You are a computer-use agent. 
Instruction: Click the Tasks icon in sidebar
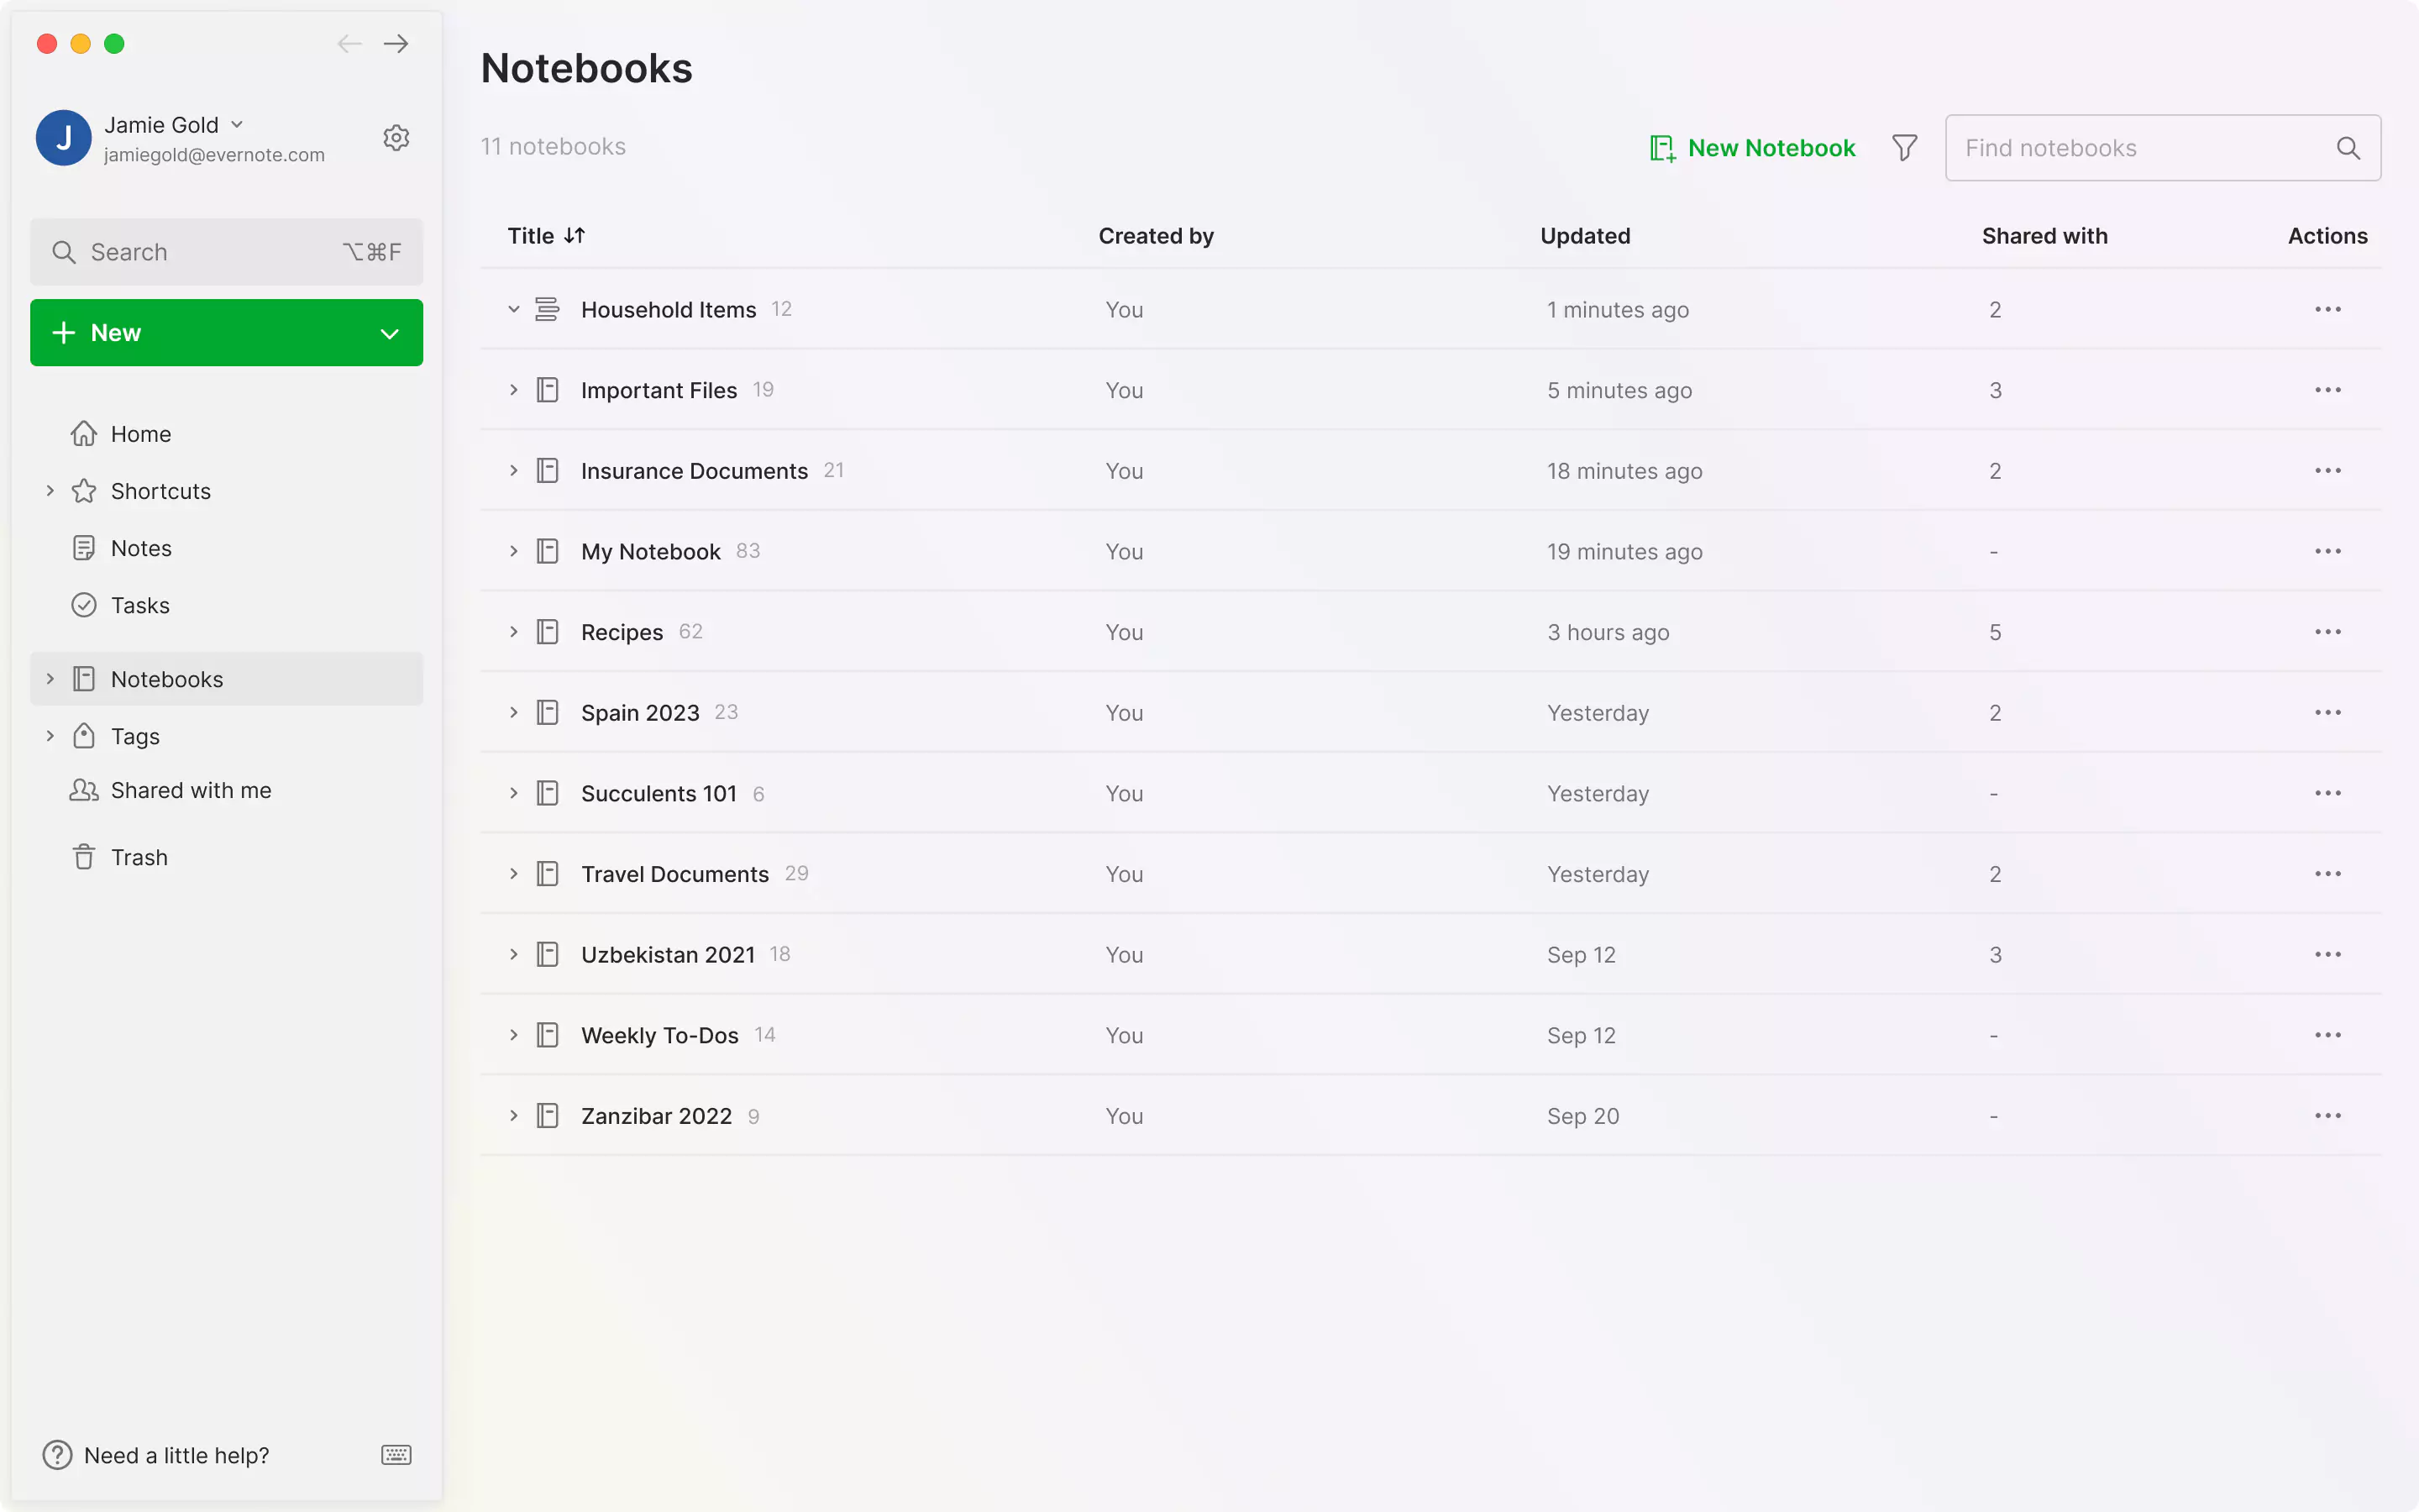[x=80, y=605]
